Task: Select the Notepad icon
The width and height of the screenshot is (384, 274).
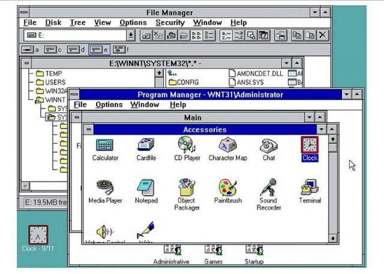Action: 146,188
